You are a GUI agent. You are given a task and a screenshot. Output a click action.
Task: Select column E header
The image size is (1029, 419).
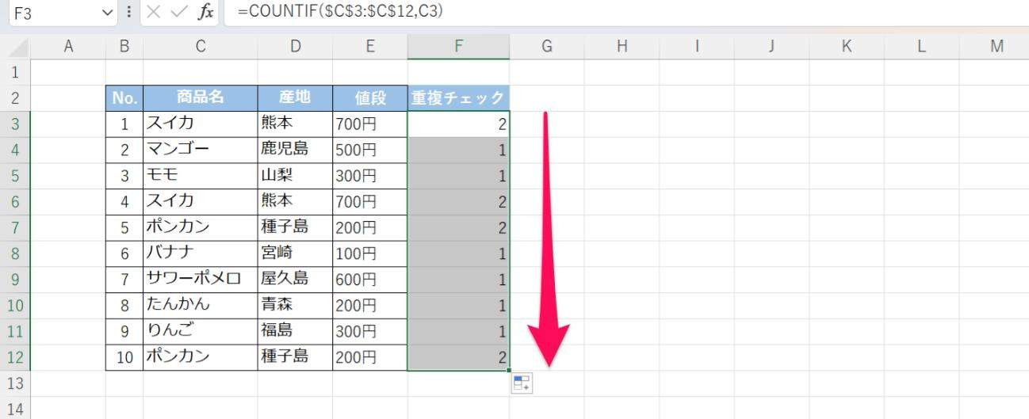coord(370,47)
